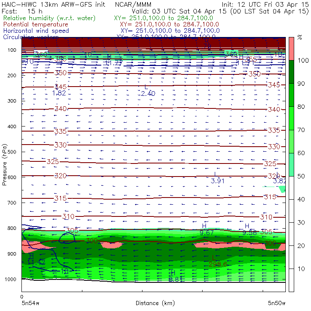The image size is (311, 311).
Task: Click the green 'XY= 251.0,100.0 to 284.7,100.0' text
Action: coord(163,18)
